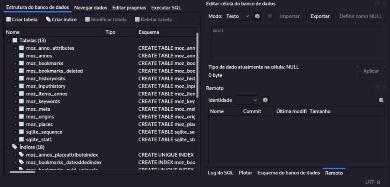Click the gear icon beside the Identidade dropdown

pyautogui.click(x=265, y=100)
